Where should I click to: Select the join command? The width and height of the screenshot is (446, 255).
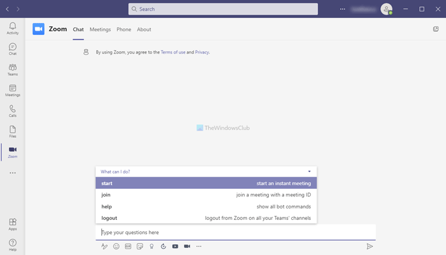(206, 194)
